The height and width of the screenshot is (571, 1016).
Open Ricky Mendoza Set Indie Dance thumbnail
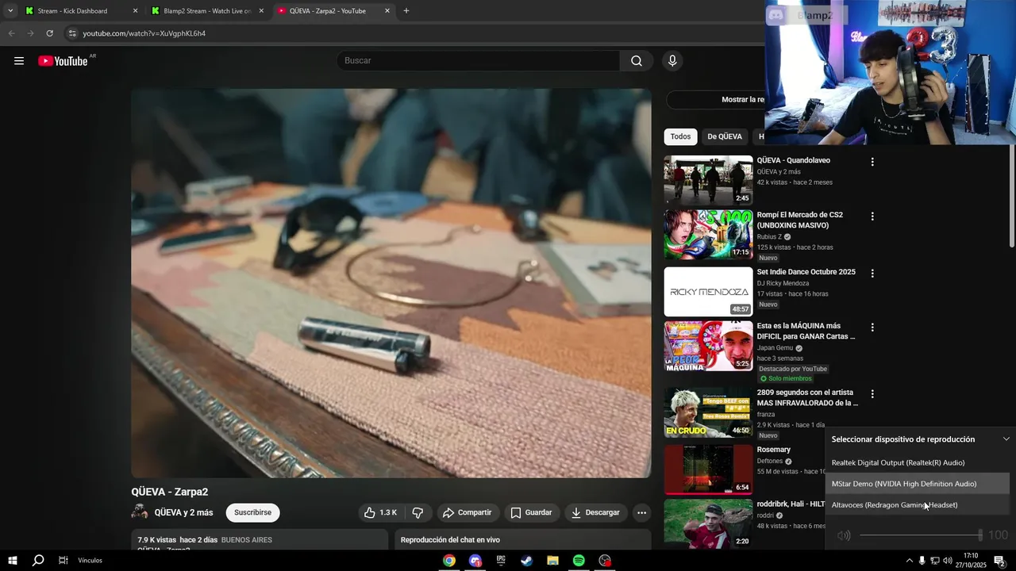click(x=708, y=292)
